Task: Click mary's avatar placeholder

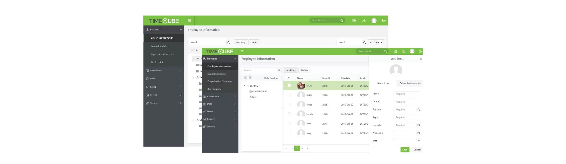Action: (301, 95)
